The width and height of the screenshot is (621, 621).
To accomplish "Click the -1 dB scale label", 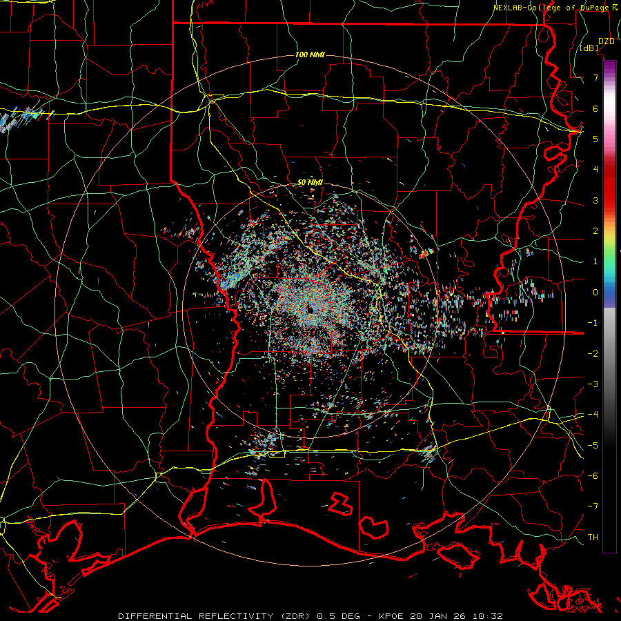I will click(x=593, y=323).
